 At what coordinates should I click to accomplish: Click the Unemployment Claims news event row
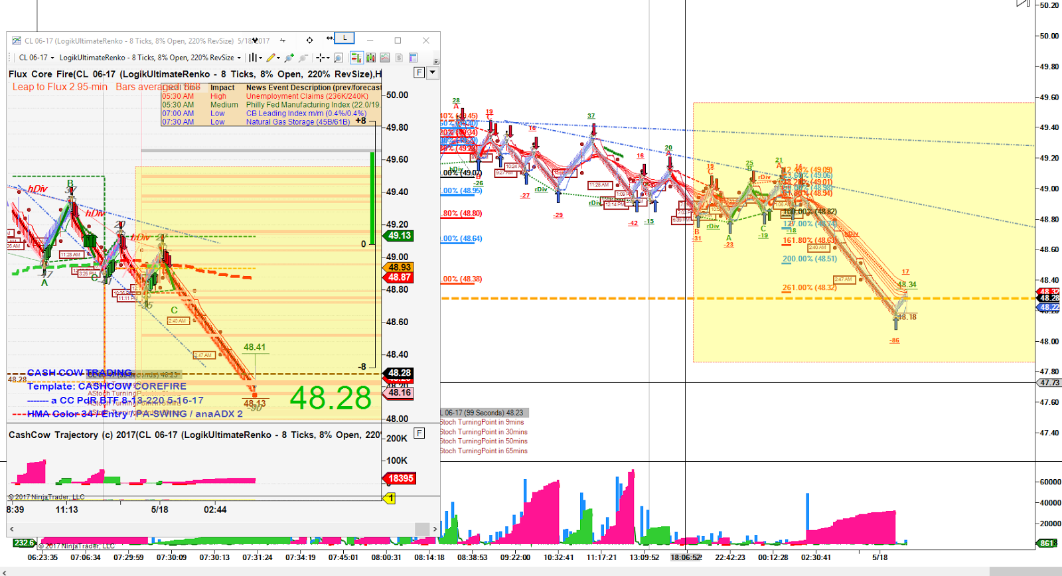pyautogui.click(x=271, y=96)
